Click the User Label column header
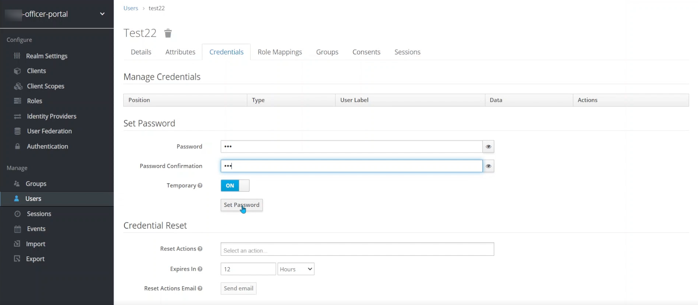This screenshot has height=305, width=698. [410, 100]
